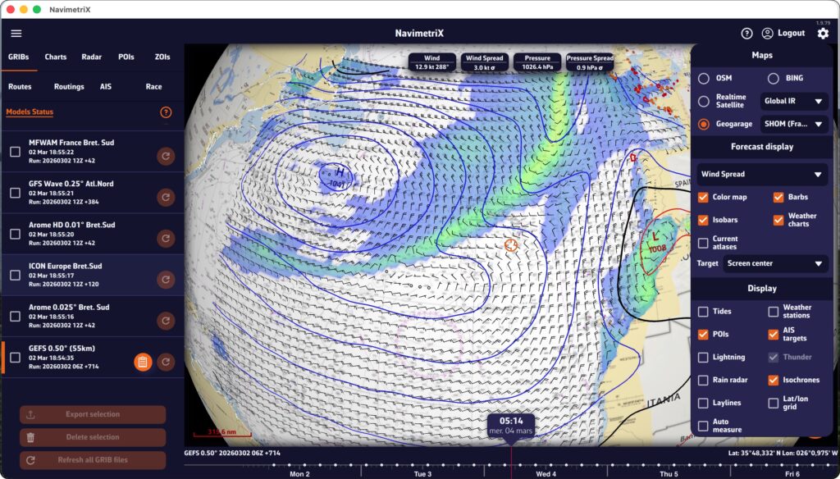Viewport: 840px width, 479px height.
Task: Expand the Global IR satellite dropdown
Action: pyautogui.click(x=795, y=101)
